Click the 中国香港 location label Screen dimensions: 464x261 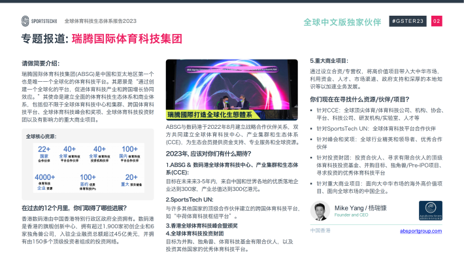320,230
